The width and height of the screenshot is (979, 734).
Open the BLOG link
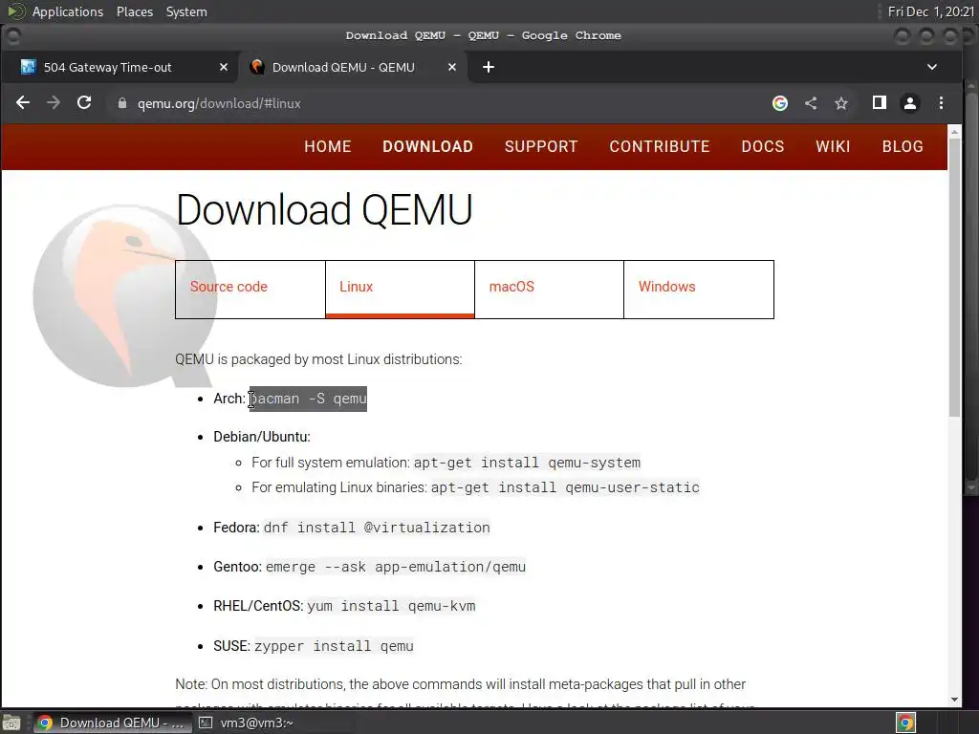(x=903, y=146)
